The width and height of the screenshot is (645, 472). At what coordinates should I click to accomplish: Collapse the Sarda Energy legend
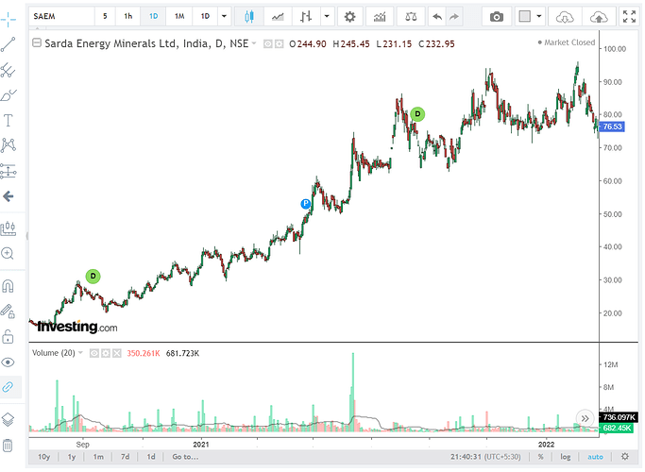[37, 42]
